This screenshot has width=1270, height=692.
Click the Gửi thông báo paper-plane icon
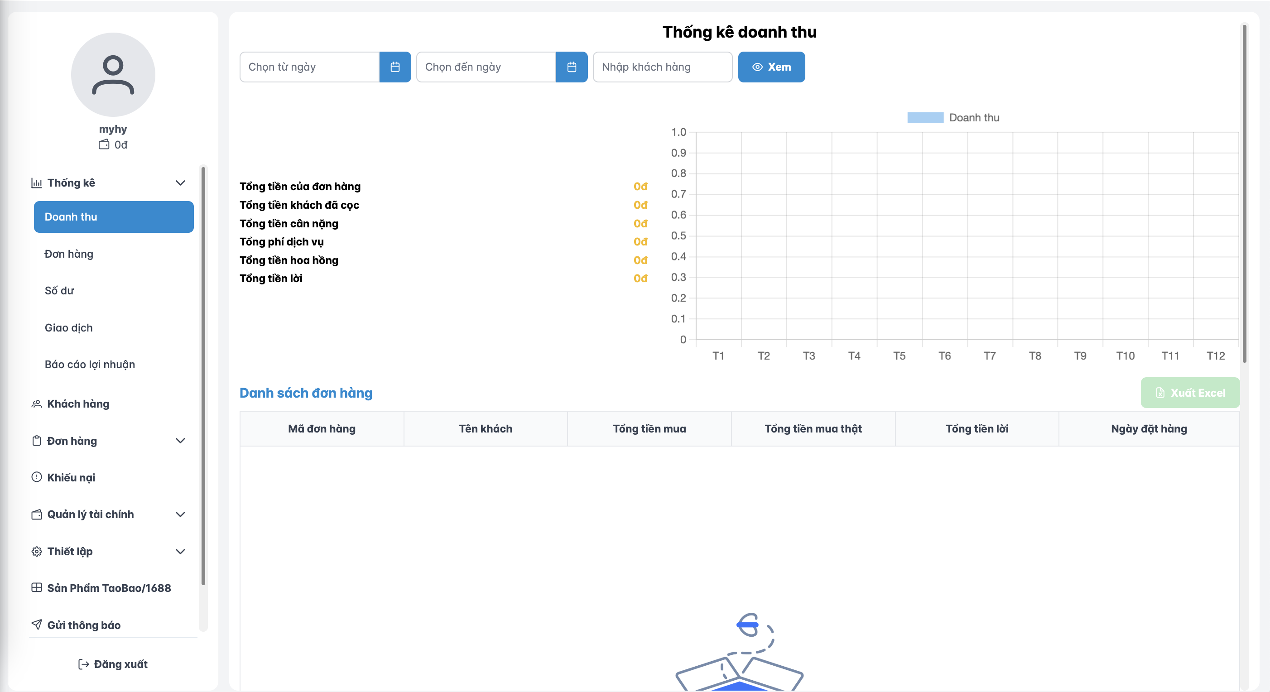(x=37, y=625)
